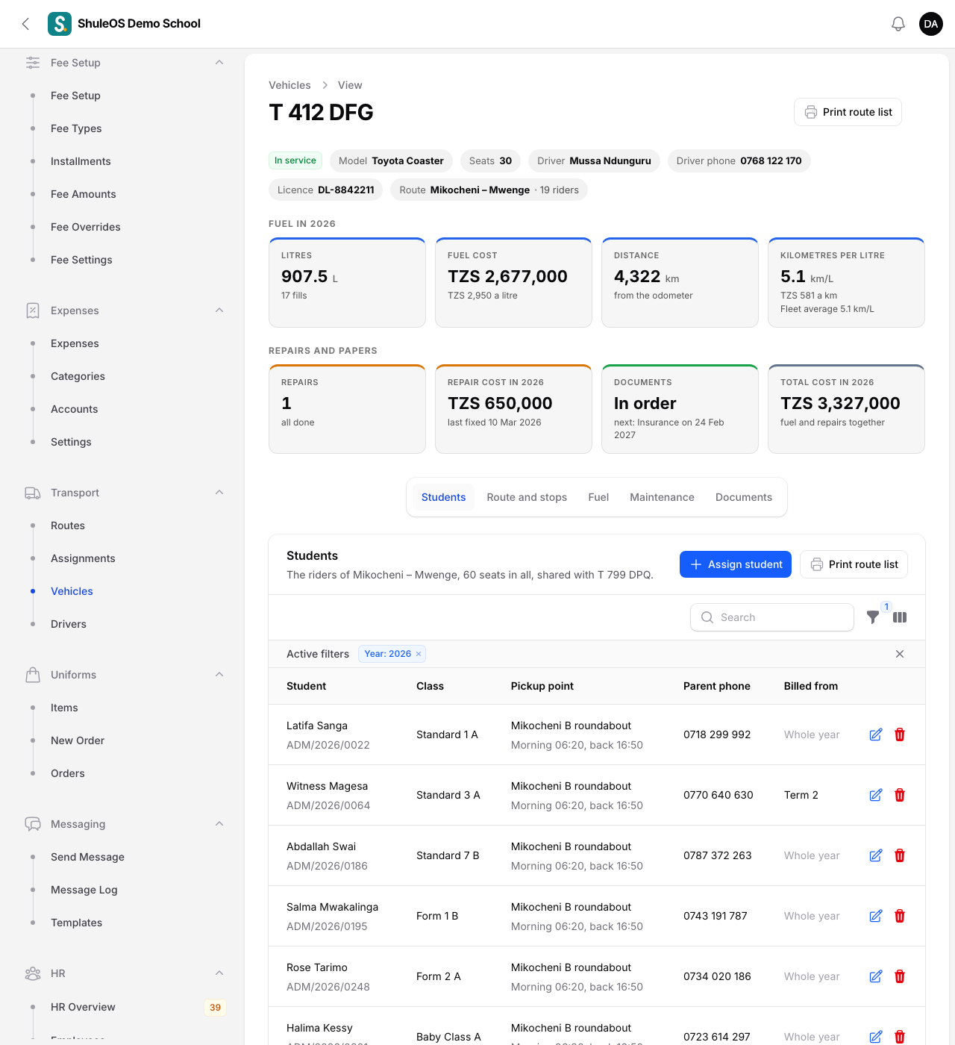Viewport: 955px width, 1045px height.
Task: Switch to the Documents tab
Action: tap(744, 497)
